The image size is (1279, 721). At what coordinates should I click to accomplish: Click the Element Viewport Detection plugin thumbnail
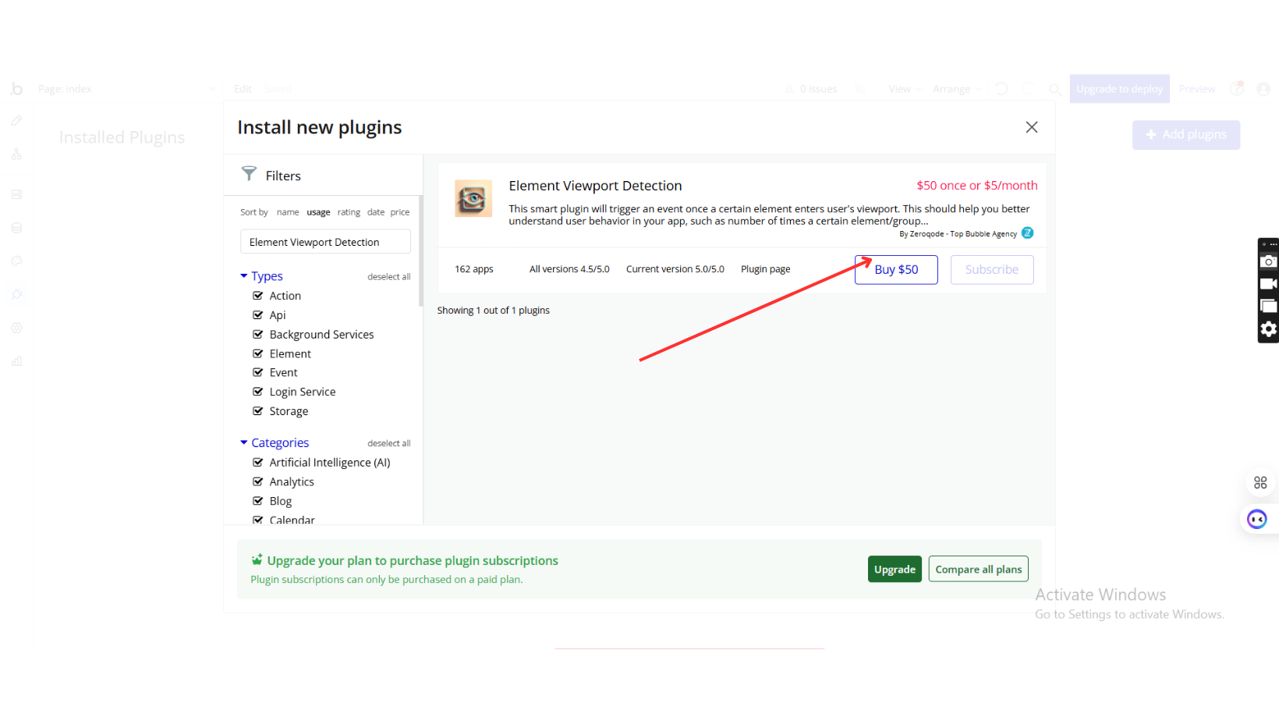pos(473,198)
